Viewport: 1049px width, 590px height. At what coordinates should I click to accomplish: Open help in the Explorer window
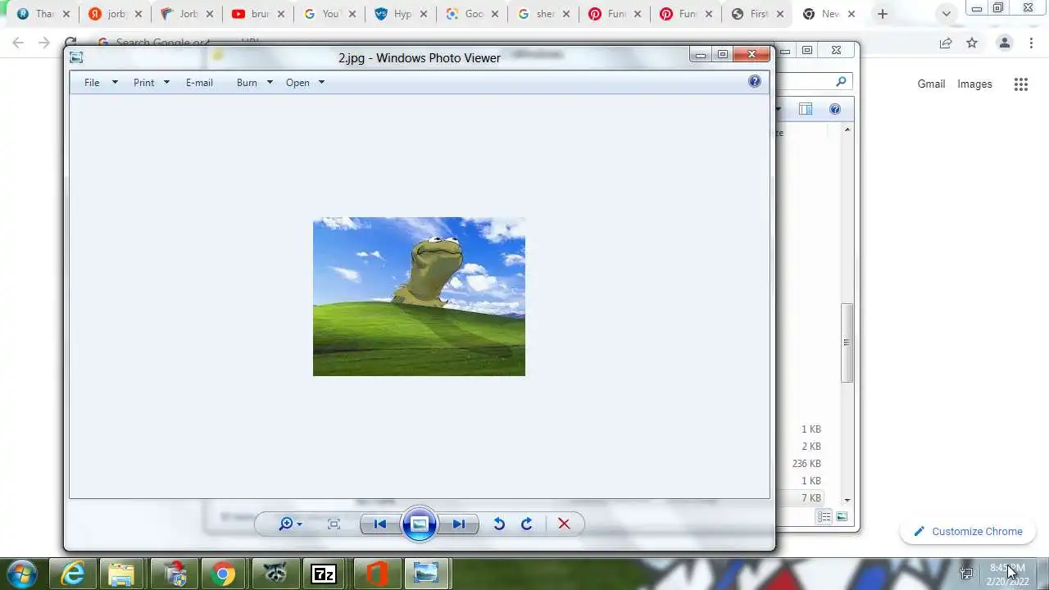[x=835, y=109]
